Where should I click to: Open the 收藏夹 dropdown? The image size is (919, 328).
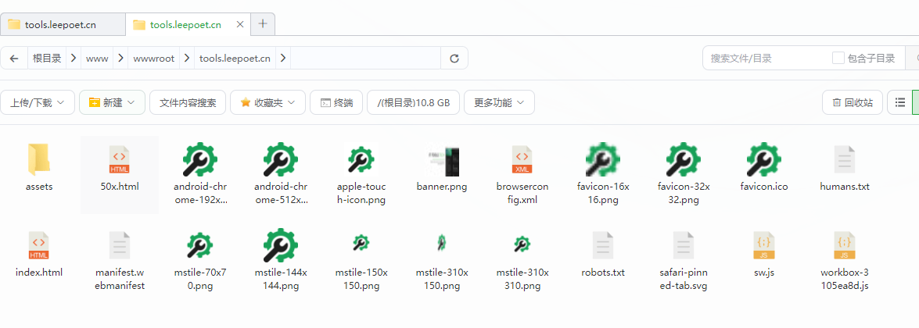tap(267, 102)
